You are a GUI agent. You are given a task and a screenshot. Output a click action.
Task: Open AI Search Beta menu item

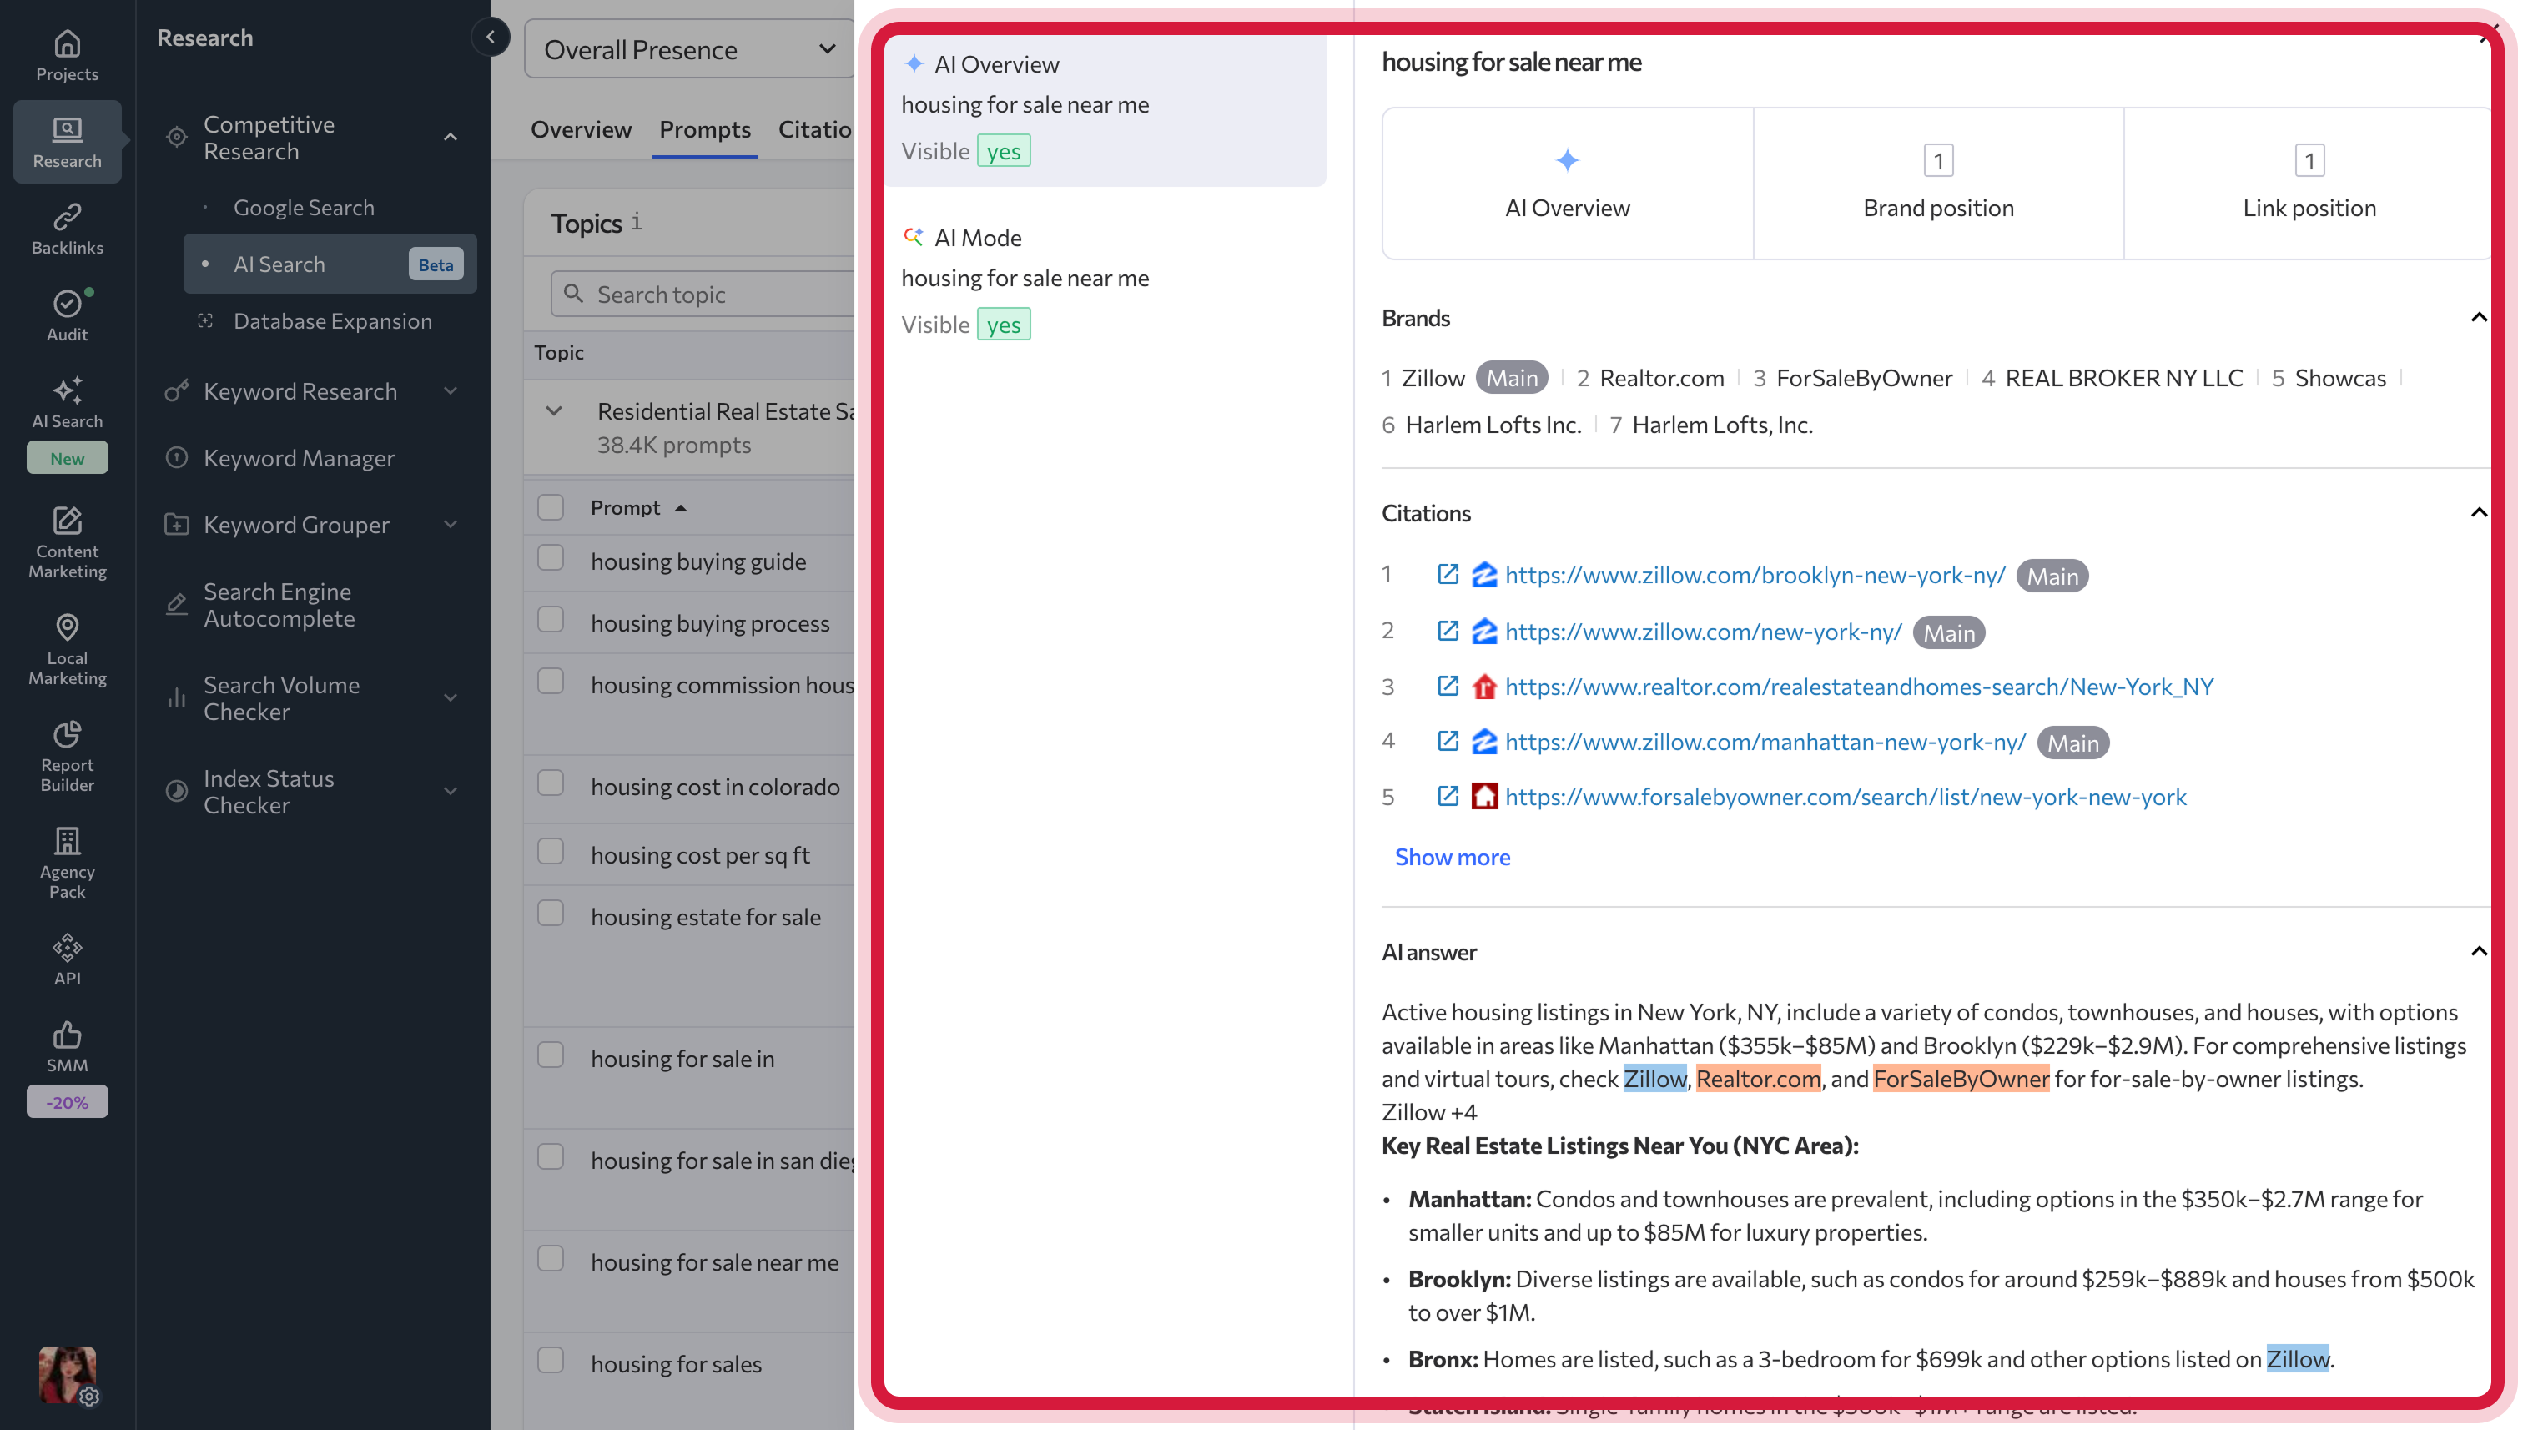(330, 264)
